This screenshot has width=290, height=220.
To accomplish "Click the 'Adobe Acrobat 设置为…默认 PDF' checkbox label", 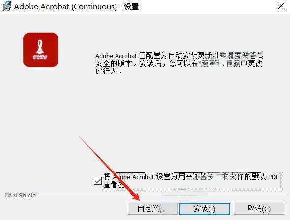I will coord(192,181).
